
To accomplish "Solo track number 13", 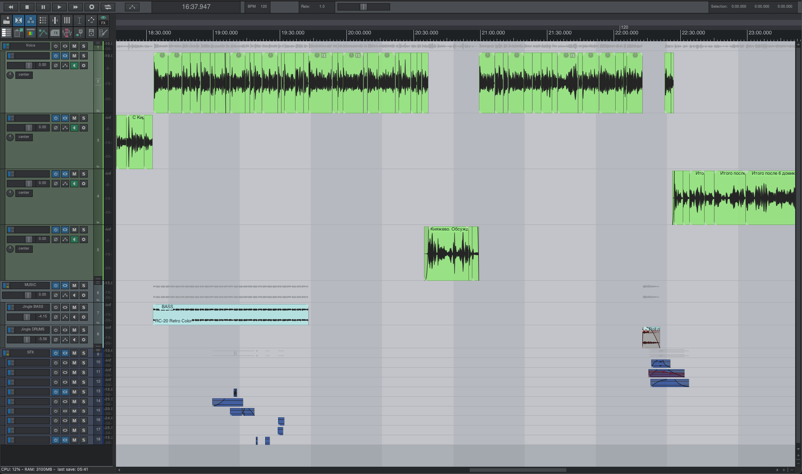I will coord(84,392).
